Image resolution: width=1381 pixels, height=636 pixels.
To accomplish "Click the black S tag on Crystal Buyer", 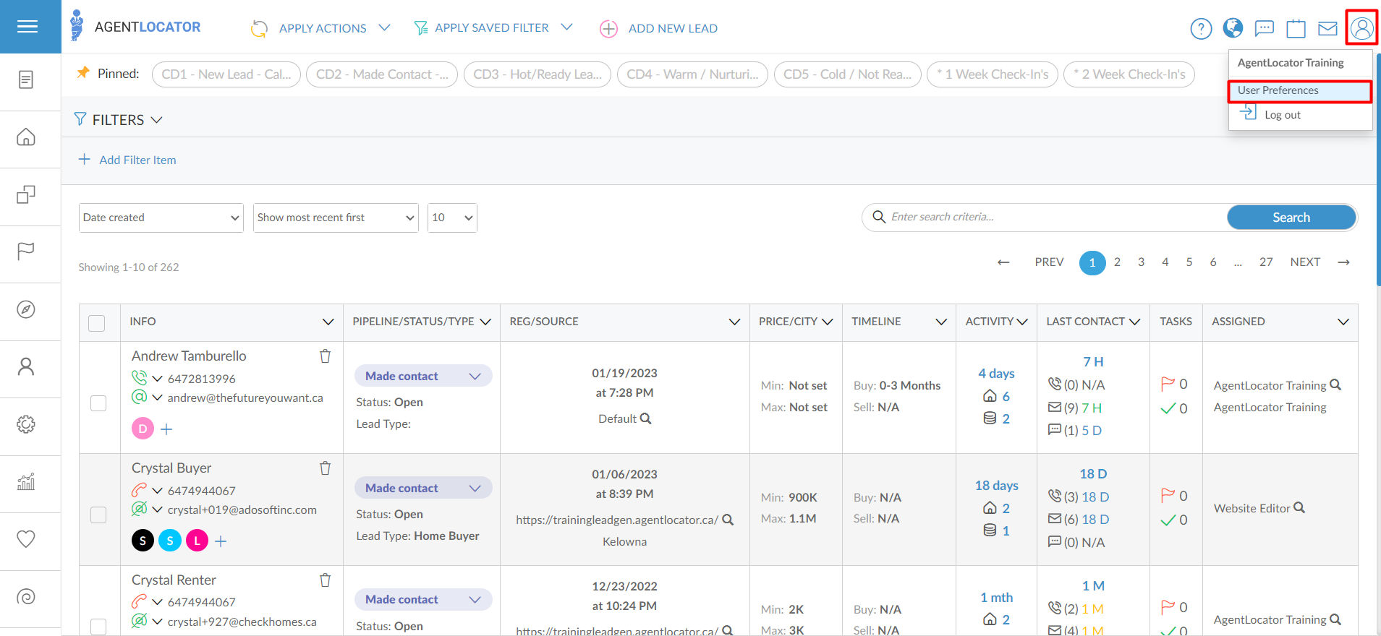I will (143, 541).
